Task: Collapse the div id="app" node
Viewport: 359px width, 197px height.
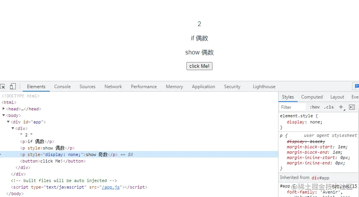Action: [x=8, y=122]
